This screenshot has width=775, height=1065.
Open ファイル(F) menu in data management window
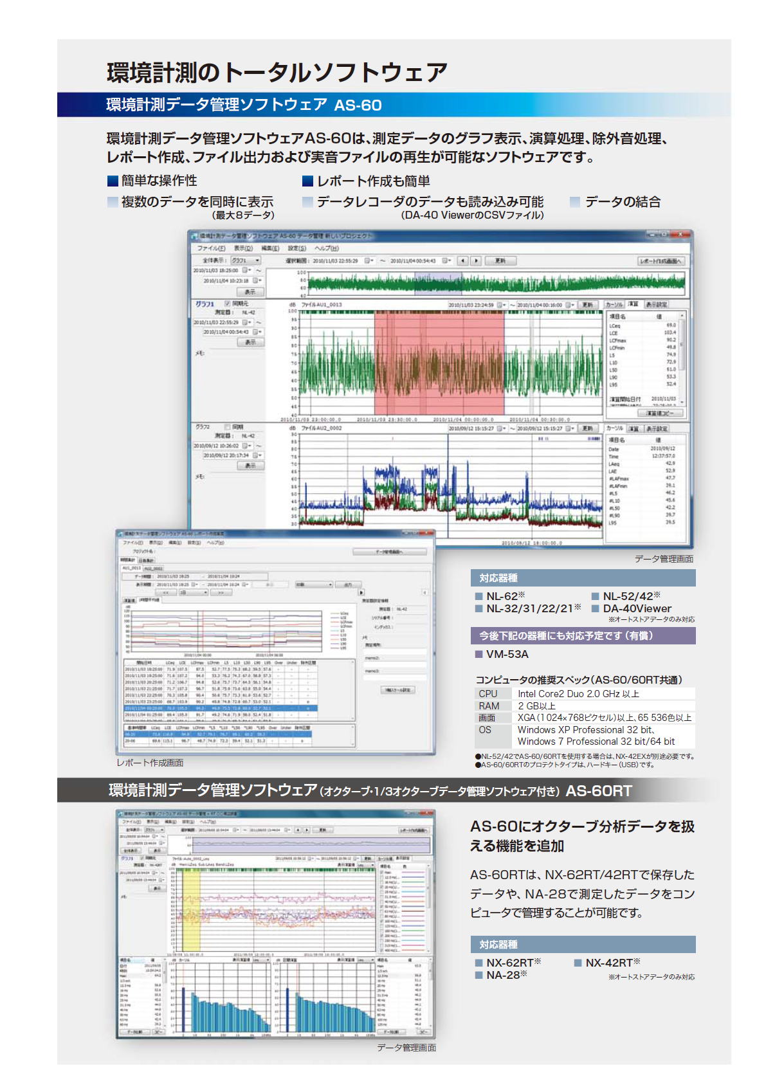[x=210, y=248]
